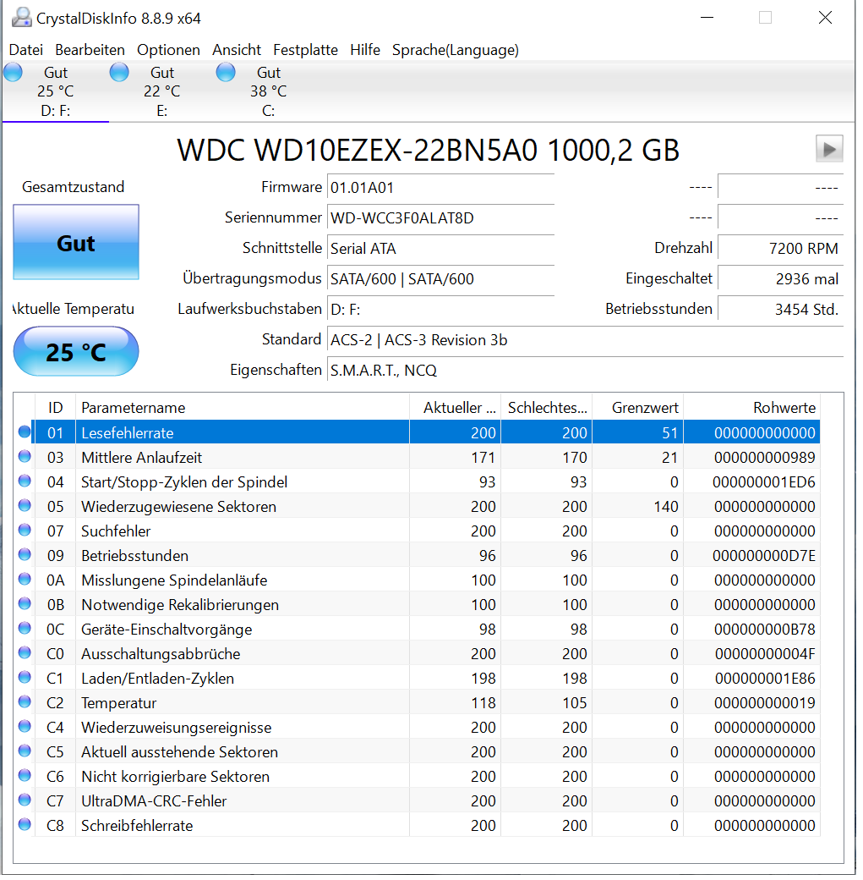Click the Übertragungsmodus field SATA/600
863x880 pixels.
point(440,279)
